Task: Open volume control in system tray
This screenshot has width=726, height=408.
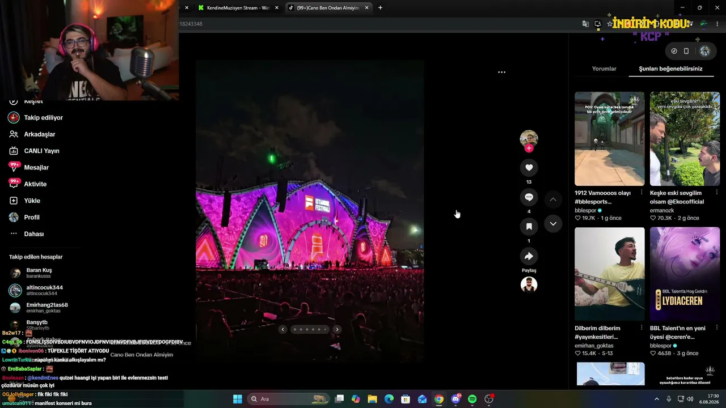Action: point(690,399)
